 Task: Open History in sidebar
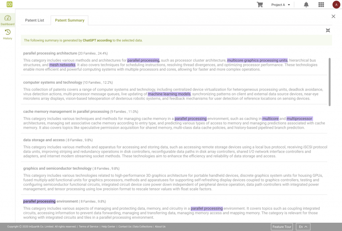click(8, 35)
